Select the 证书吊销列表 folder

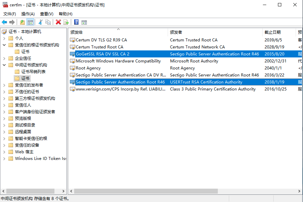[x=33, y=72]
